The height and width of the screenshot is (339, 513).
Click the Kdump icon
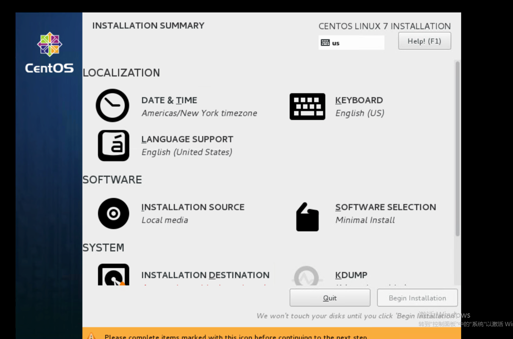[306, 276]
